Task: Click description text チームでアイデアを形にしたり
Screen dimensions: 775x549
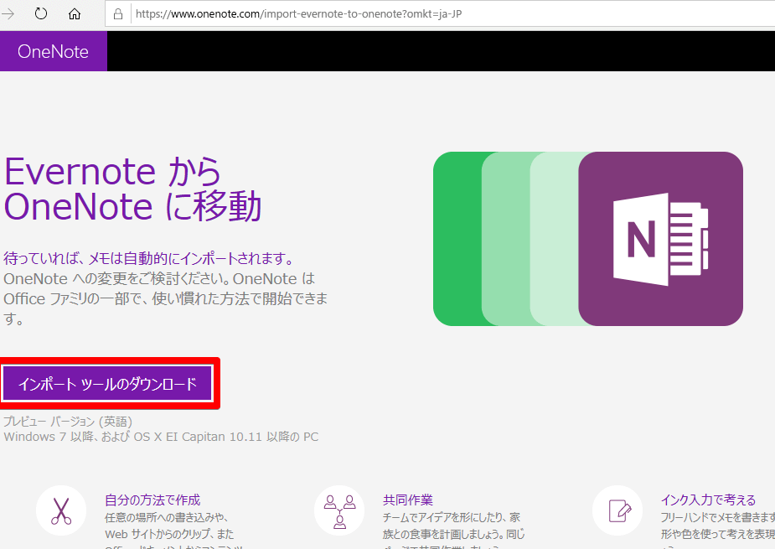Action: click(x=454, y=532)
